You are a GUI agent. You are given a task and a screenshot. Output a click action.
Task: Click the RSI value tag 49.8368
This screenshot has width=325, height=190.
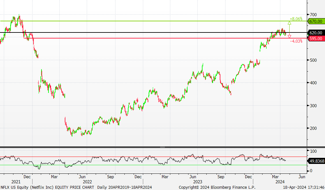[x=316, y=161]
